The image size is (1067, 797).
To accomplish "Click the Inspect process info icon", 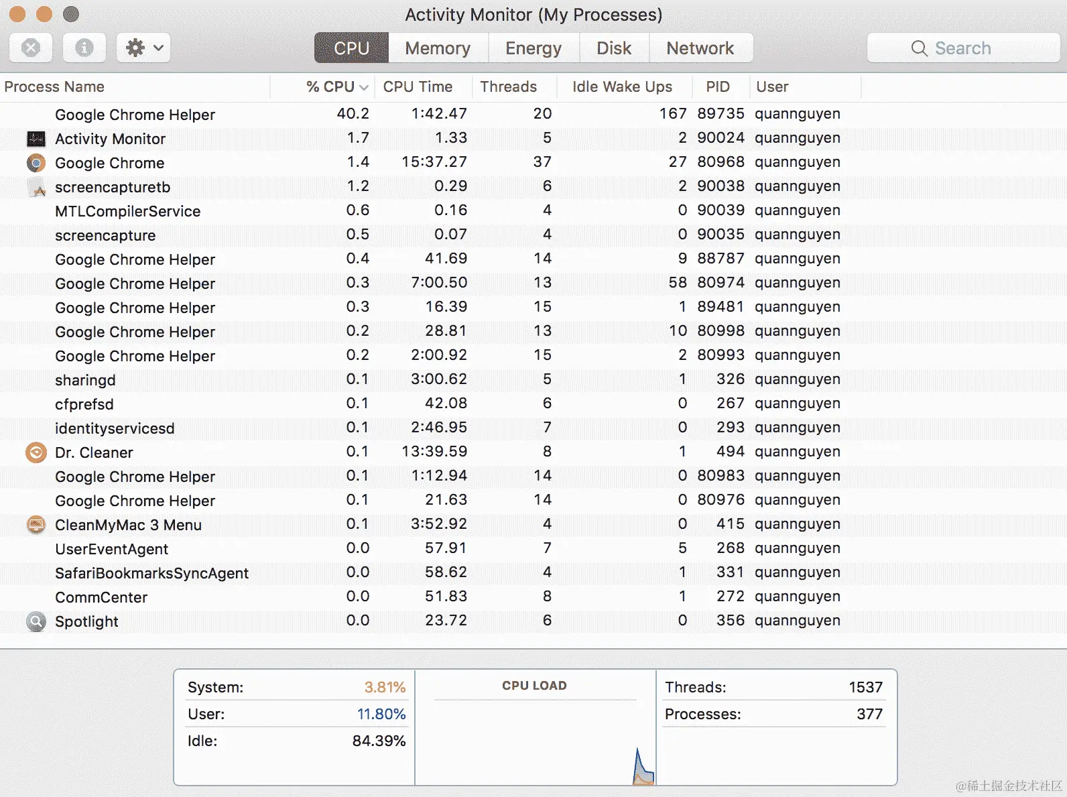I will tap(84, 48).
